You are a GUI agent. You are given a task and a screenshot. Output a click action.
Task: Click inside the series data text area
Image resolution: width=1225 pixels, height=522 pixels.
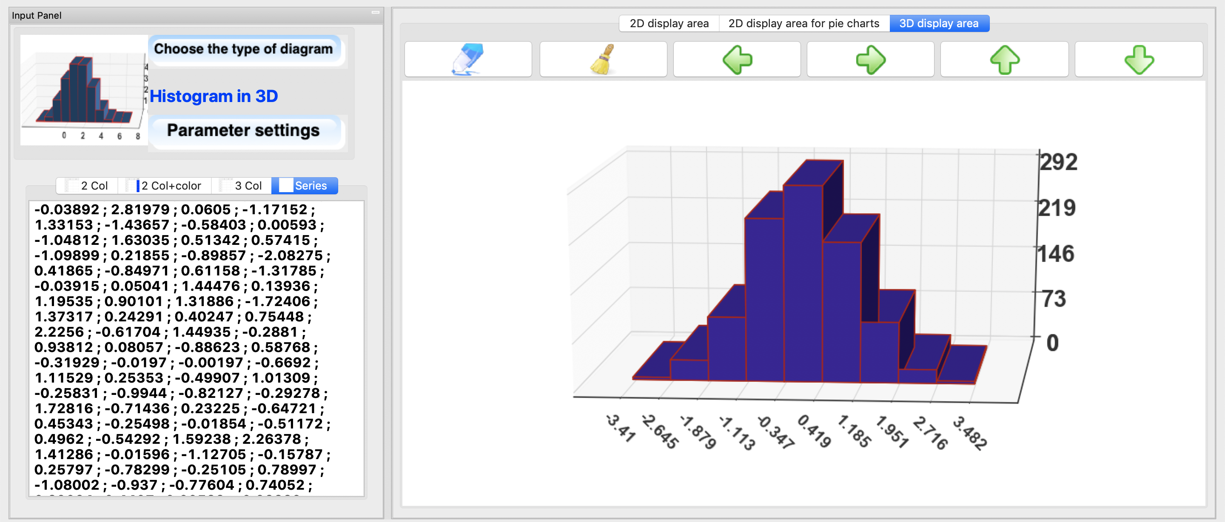tap(197, 349)
